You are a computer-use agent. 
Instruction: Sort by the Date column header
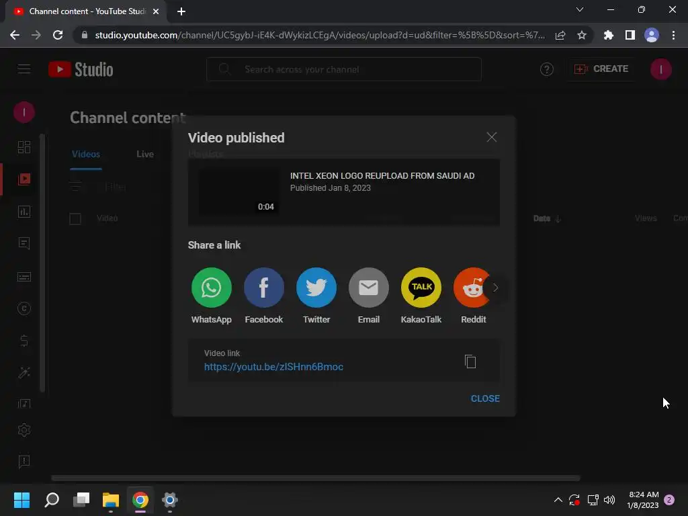tap(546, 218)
